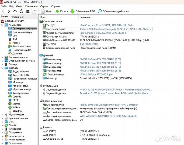Go up one level with the Up arrow
Screen dimensions: 184x145
click(x=15, y=11)
